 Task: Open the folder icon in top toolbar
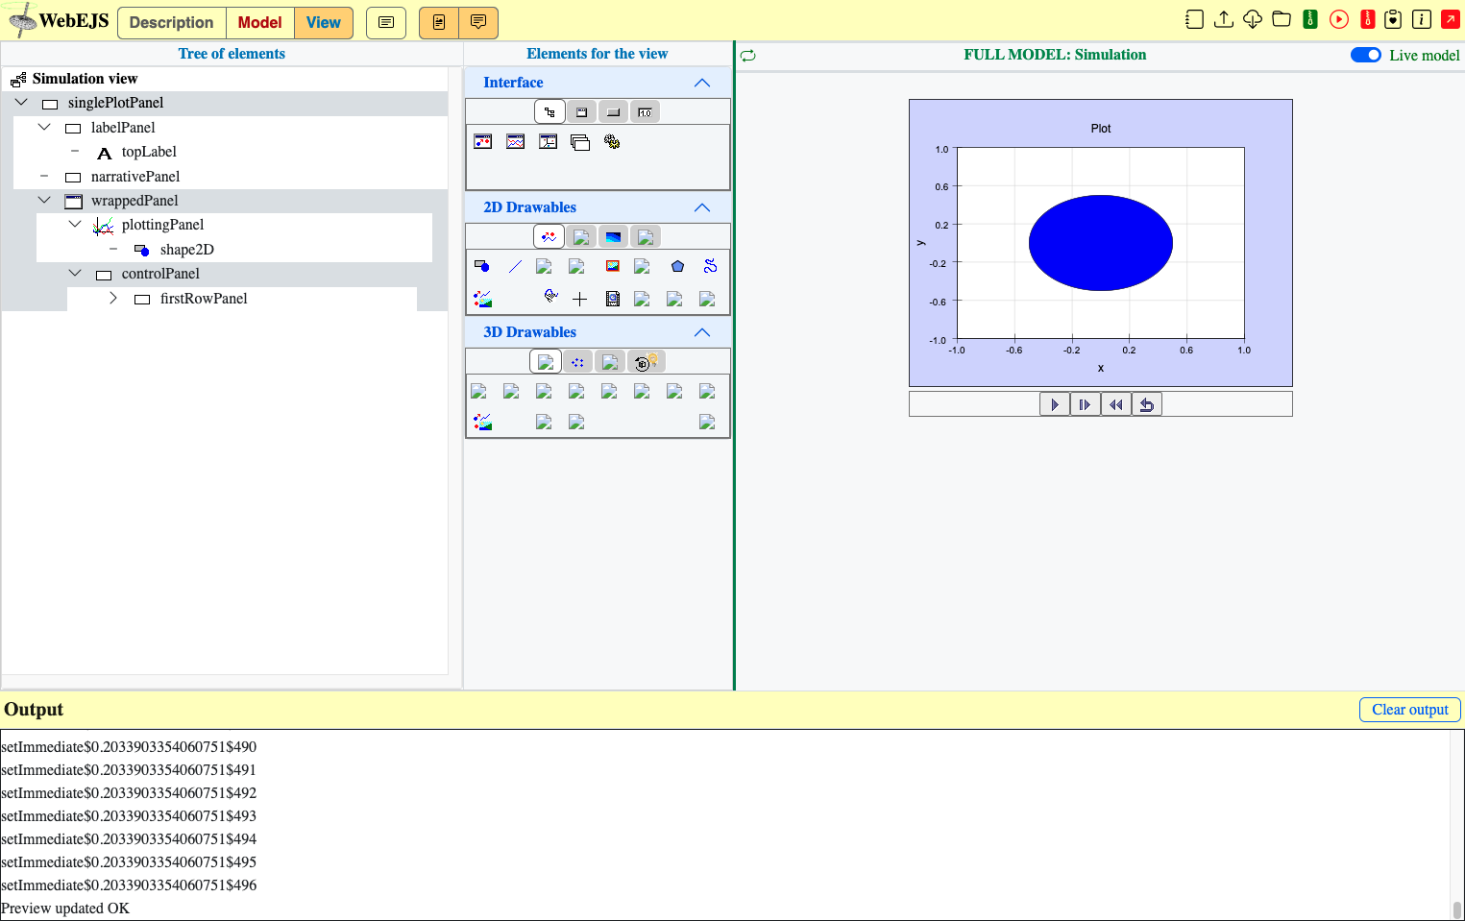[x=1281, y=19]
